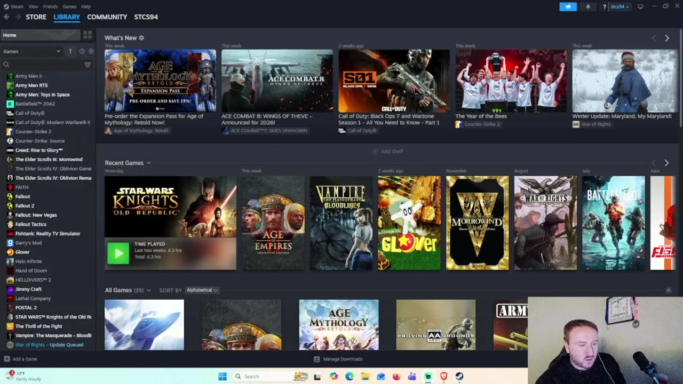
Task: Switch to the STORE tab
Action: [36, 17]
